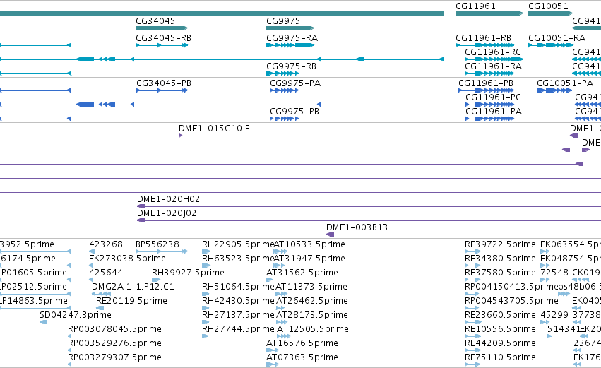This screenshot has height=368, width=601.
Task: Open EST RH22905.5prime
Action: coord(238,244)
